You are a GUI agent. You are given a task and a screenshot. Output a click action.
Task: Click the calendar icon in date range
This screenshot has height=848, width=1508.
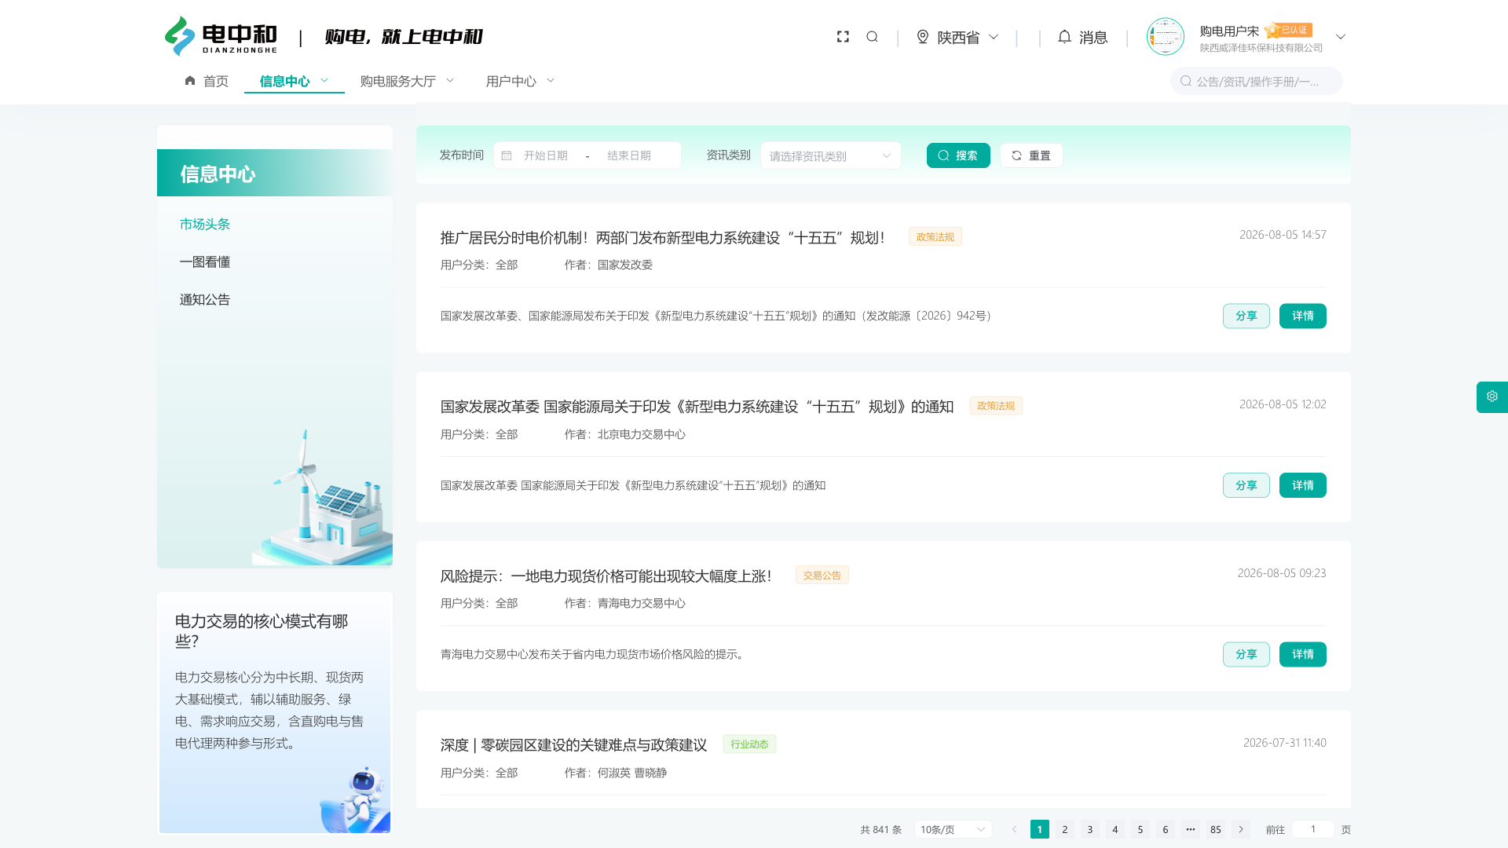click(507, 155)
